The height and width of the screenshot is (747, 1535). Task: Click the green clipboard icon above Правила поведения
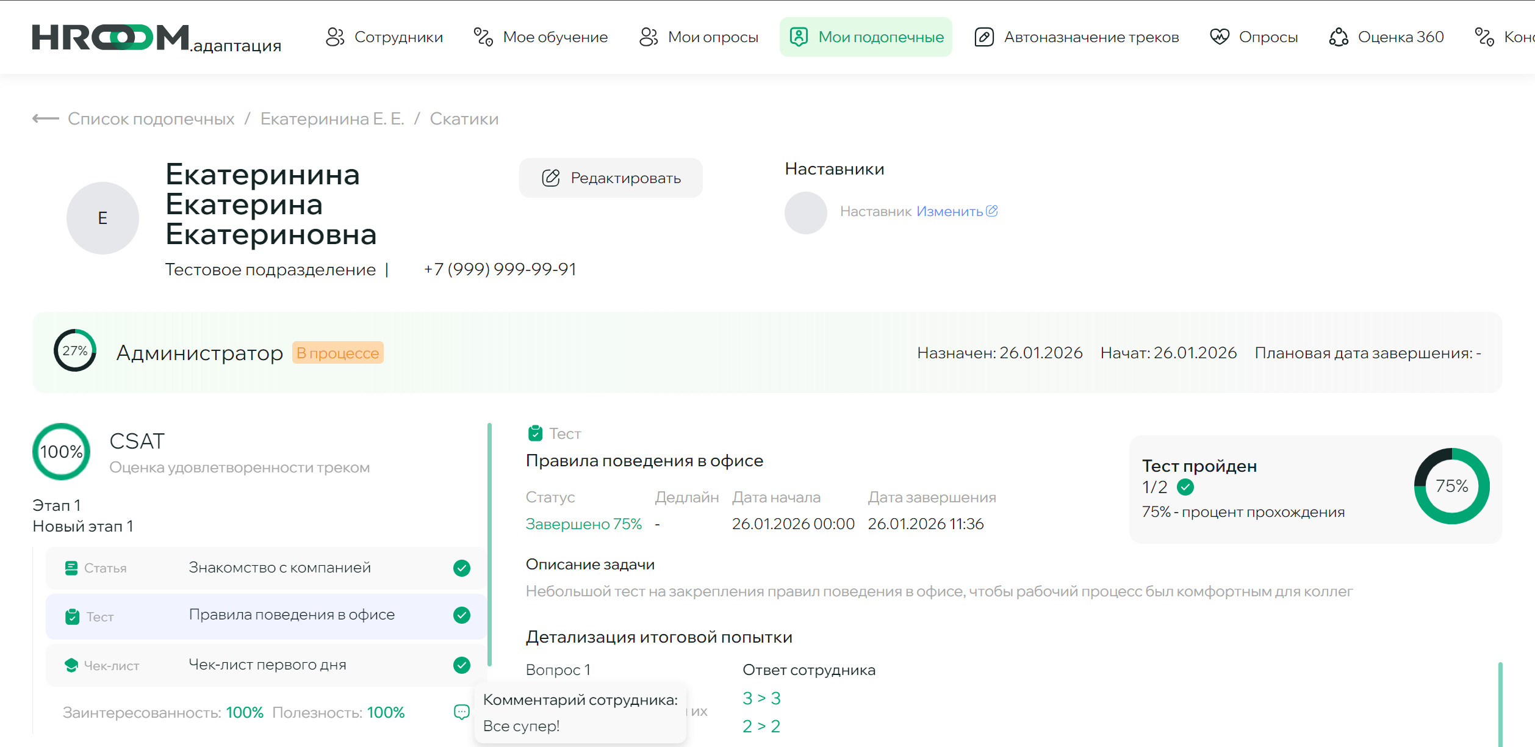click(535, 433)
